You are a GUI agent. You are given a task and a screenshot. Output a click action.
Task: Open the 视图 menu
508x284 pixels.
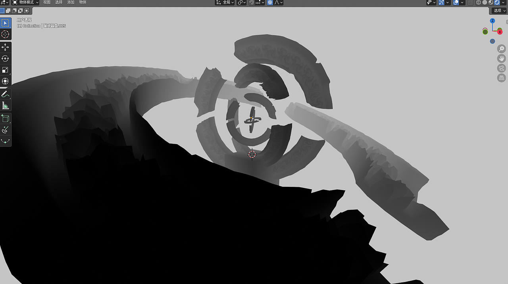47,2
